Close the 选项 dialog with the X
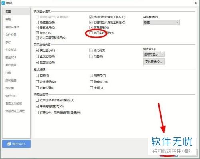 [196, 3]
